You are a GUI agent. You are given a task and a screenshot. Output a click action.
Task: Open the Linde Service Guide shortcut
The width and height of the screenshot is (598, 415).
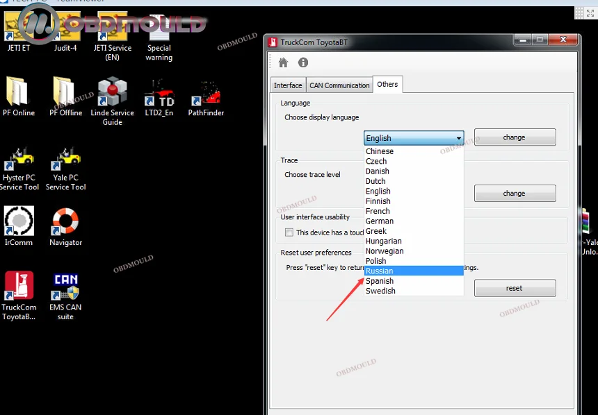pyautogui.click(x=112, y=101)
